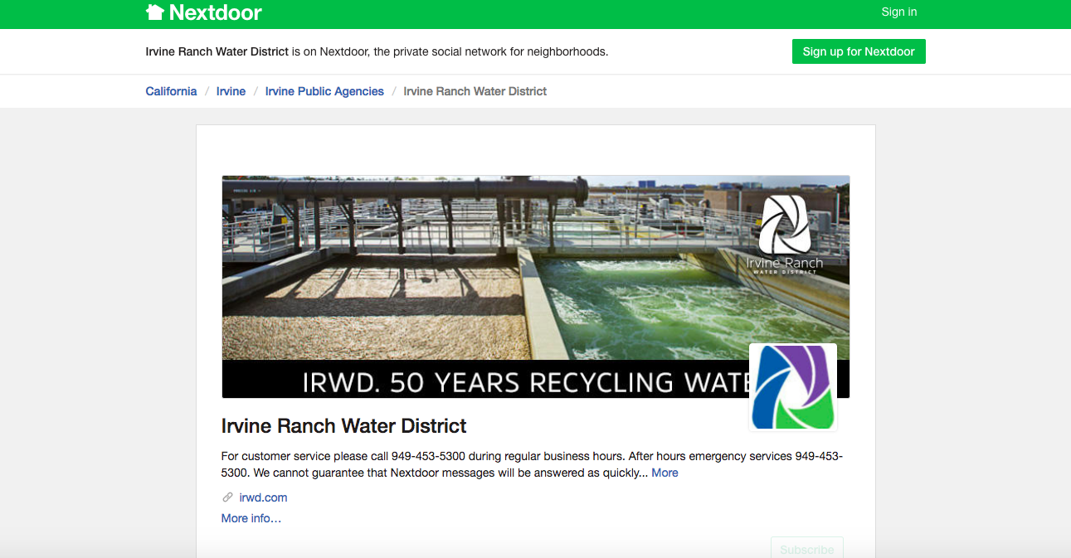Screen dimensions: 1071x558
Task: Click the Nextdoor house logo icon
Action: point(155,12)
